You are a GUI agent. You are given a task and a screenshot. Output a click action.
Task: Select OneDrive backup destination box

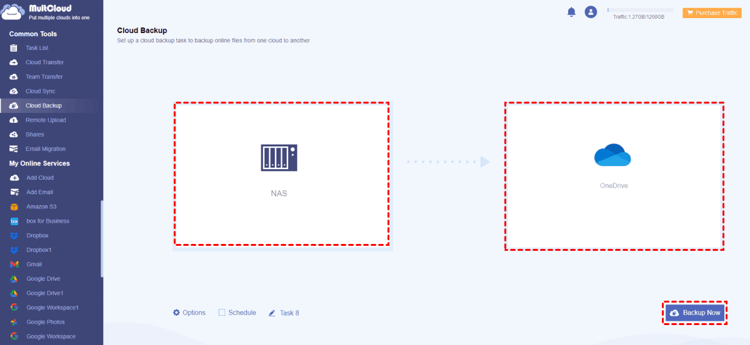[614, 176]
